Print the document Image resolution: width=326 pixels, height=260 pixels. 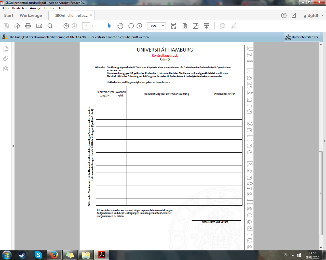28,26
